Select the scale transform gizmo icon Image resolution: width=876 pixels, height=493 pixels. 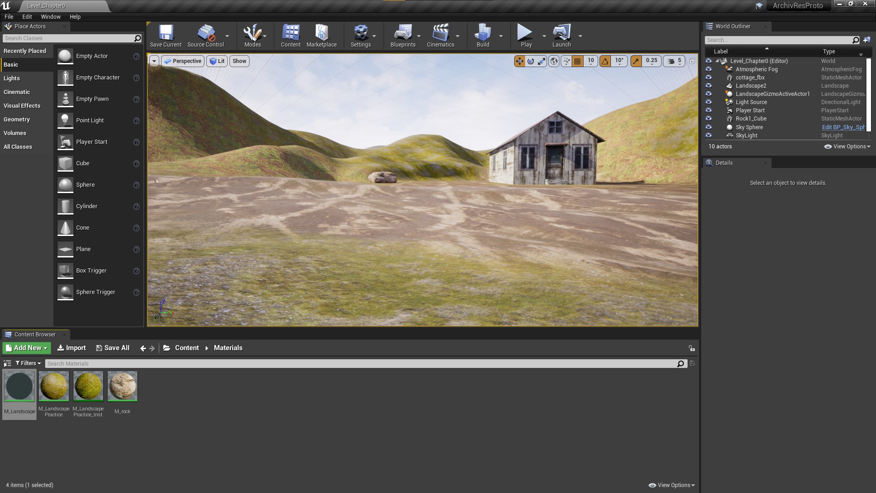[x=542, y=61]
